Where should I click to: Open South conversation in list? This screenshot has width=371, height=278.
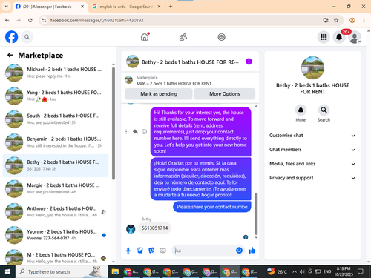(x=56, y=119)
